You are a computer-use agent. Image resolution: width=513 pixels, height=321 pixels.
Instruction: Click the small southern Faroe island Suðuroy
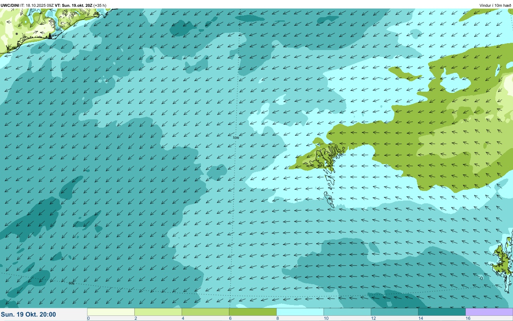[x=329, y=199]
